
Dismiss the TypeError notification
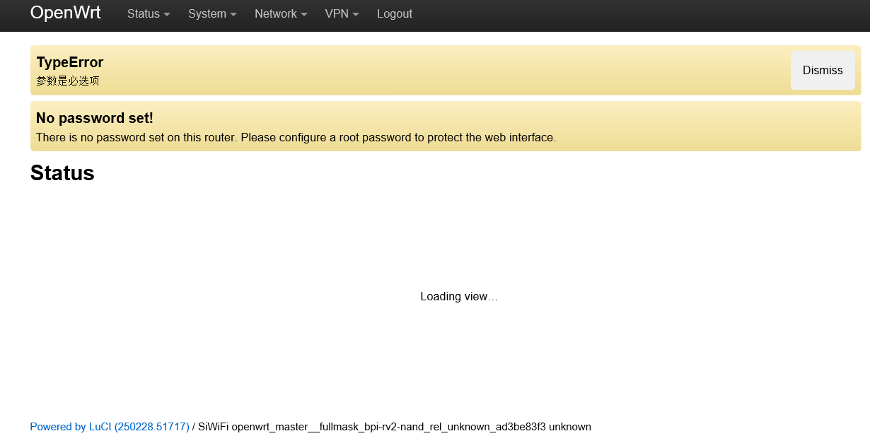pyautogui.click(x=823, y=71)
